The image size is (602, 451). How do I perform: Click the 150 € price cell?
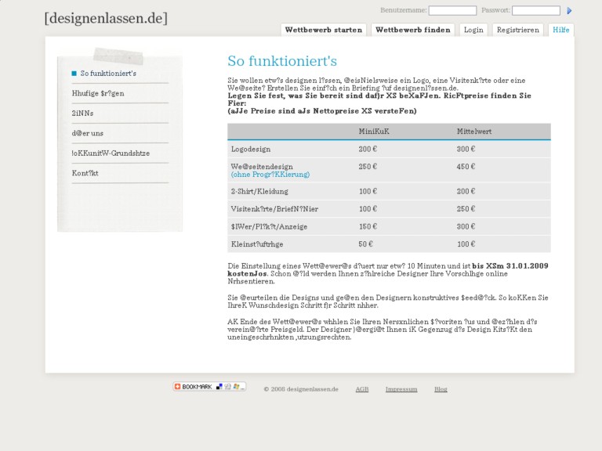(x=368, y=226)
